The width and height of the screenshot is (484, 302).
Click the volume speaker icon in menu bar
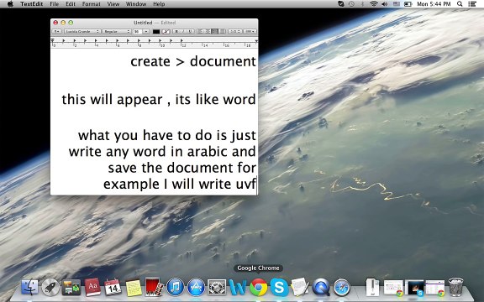[384, 4]
